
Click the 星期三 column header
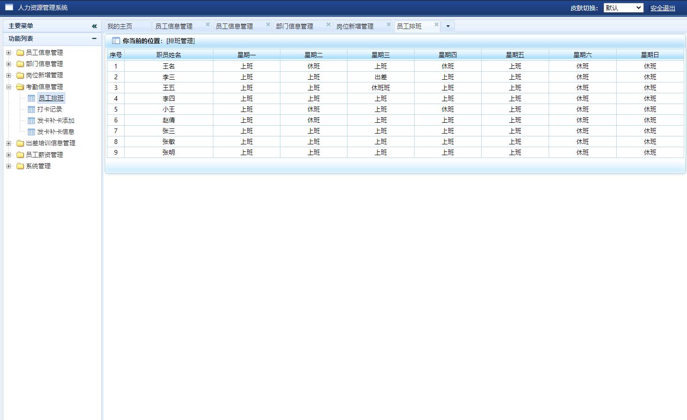click(381, 55)
